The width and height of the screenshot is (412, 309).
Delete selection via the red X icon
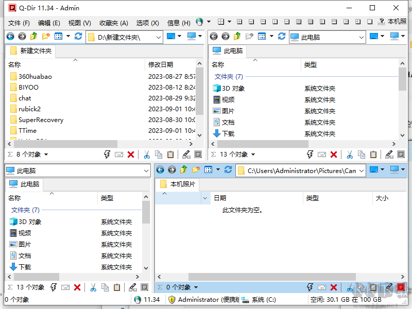(130, 154)
